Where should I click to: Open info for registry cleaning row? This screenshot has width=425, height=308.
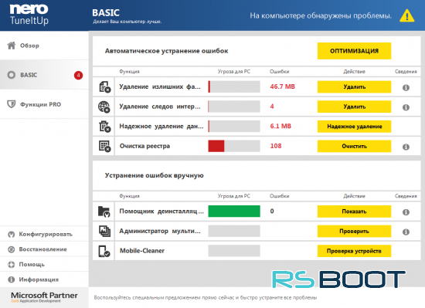pyautogui.click(x=406, y=147)
